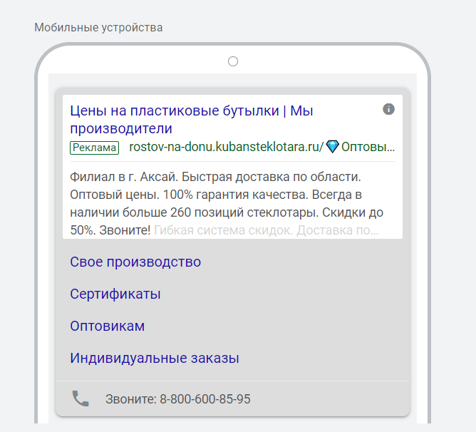Click the Мы part of ad headline
The width and height of the screenshot is (476, 432).
coord(301,110)
